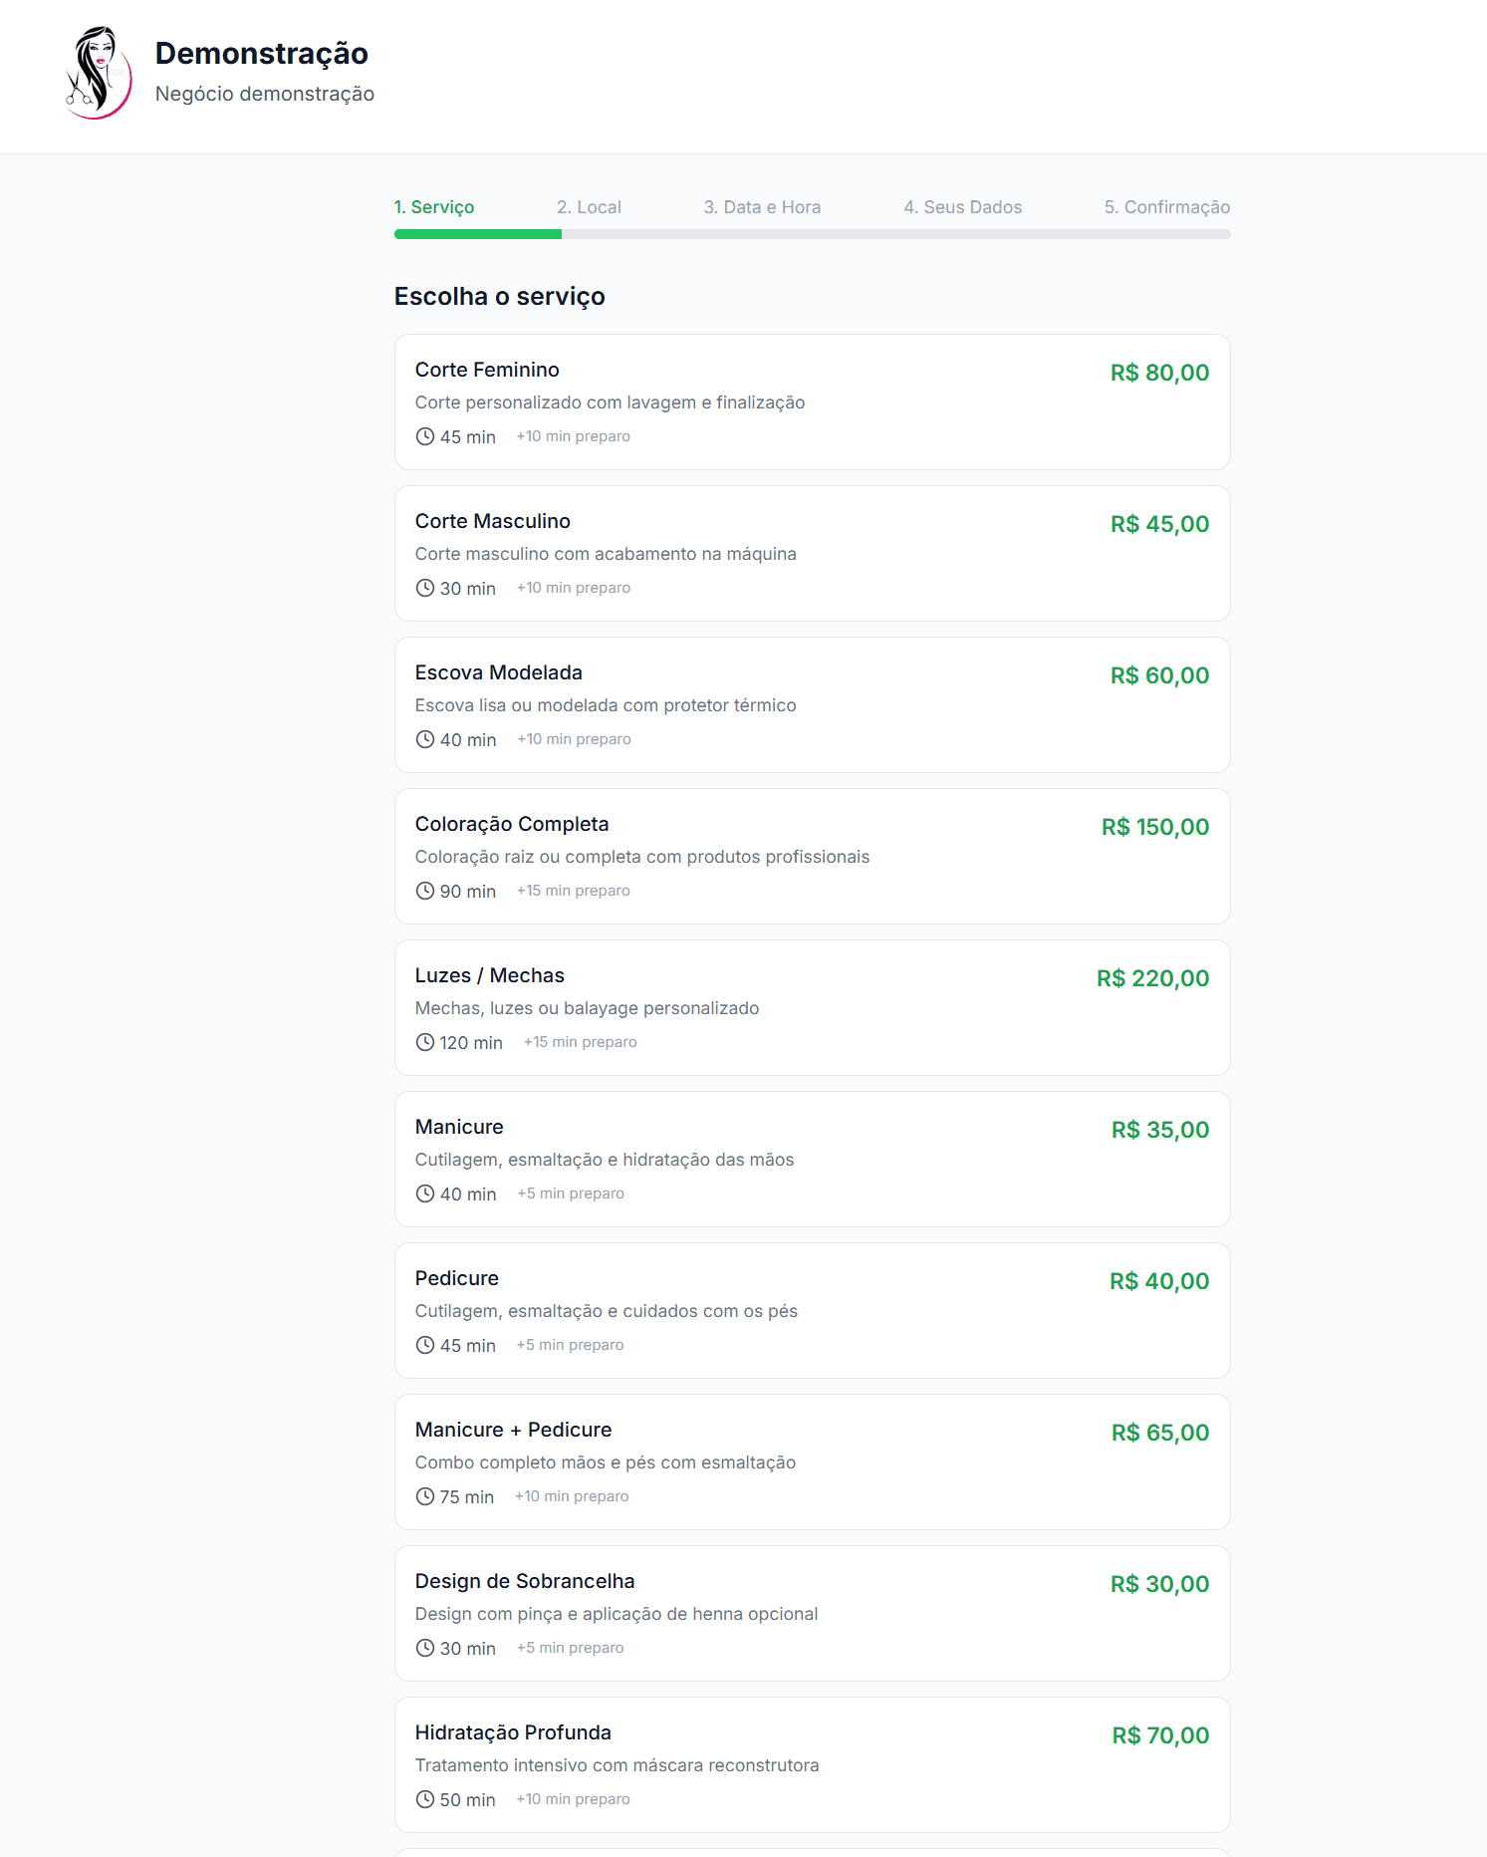Open the 4. Seus Dados step
This screenshot has height=1857, width=1487.
pyautogui.click(x=962, y=207)
